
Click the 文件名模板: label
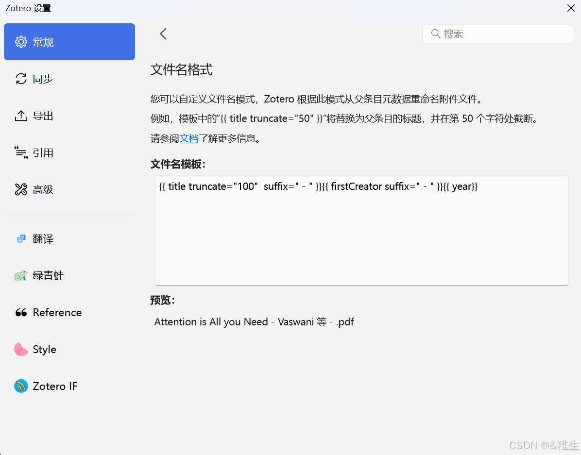coord(178,164)
